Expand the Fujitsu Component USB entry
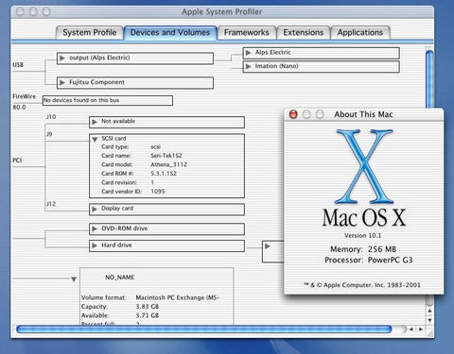Image resolution: width=454 pixels, height=354 pixels. [x=62, y=82]
